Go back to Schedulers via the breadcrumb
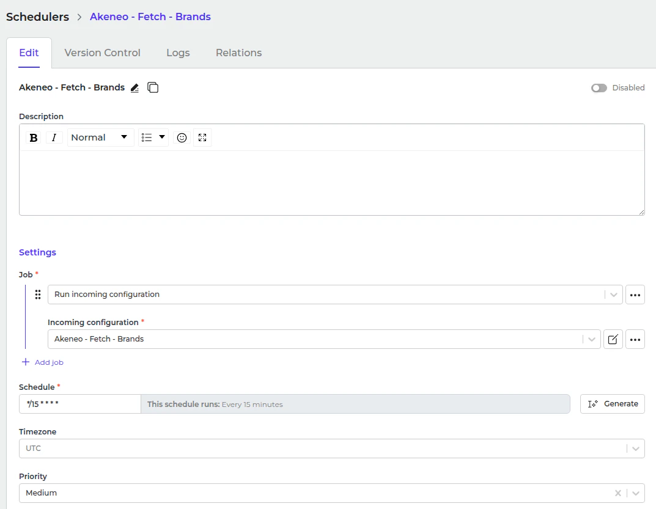The height and width of the screenshot is (509, 656). [38, 16]
